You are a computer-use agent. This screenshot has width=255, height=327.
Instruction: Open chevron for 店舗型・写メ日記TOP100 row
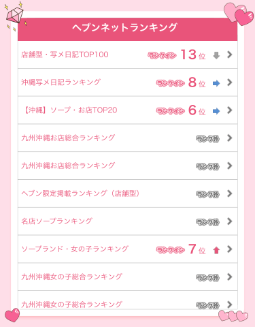click(x=230, y=54)
